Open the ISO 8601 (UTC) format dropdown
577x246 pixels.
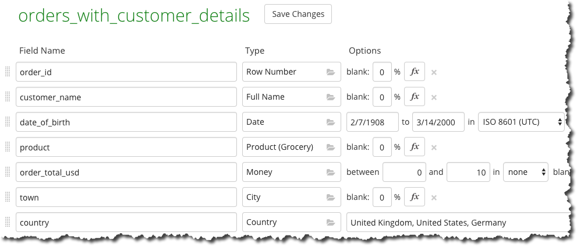click(x=521, y=122)
